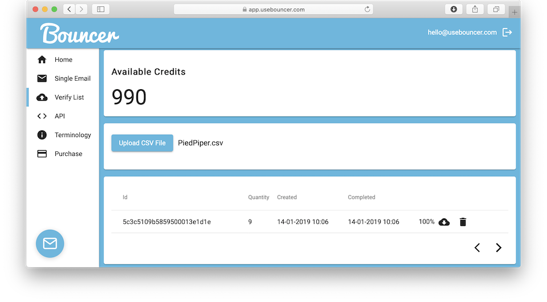Viewport: 547px width, 302px height.
Task: Click account email hello@usebouncer.com
Action: [462, 32]
